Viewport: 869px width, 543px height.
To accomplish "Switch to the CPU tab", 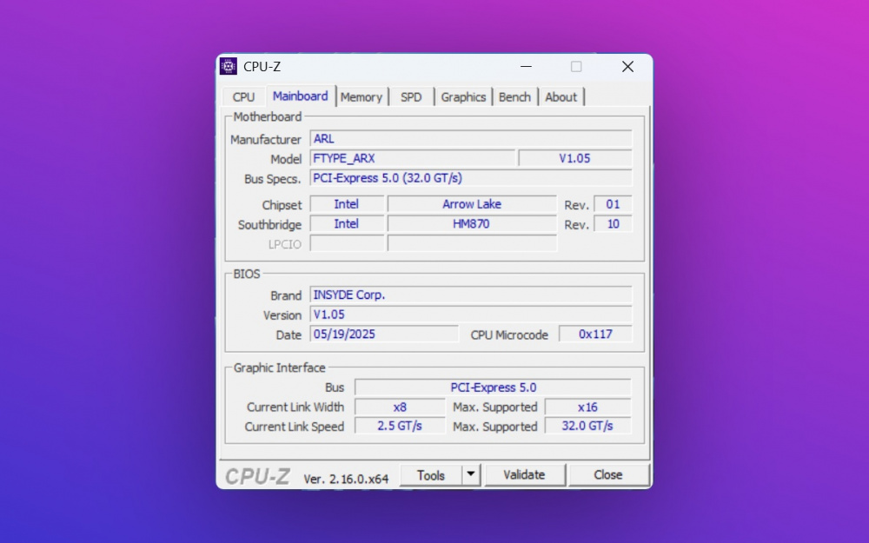I will [x=244, y=97].
